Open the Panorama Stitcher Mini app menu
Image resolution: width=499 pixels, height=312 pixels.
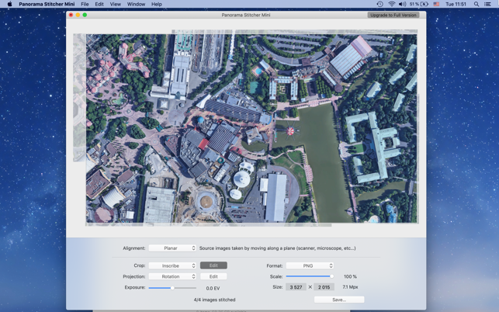[x=47, y=4]
